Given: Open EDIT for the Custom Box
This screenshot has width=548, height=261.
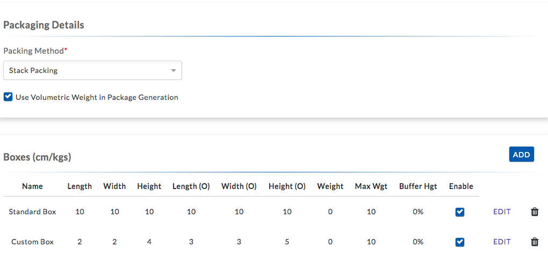Looking at the screenshot, I should [x=502, y=242].
